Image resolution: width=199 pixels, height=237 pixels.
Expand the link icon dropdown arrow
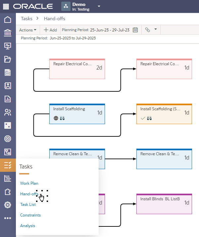pyautogui.click(x=155, y=29)
